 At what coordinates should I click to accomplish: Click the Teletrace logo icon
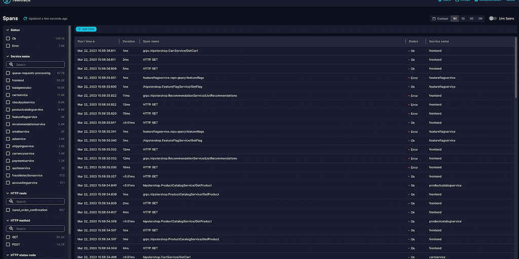pyautogui.click(x=7, y=2)
